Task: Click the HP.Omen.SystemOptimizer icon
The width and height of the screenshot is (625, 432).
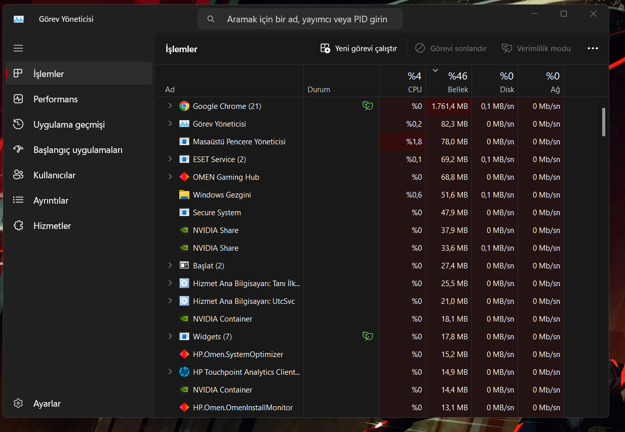Action: 184,355
